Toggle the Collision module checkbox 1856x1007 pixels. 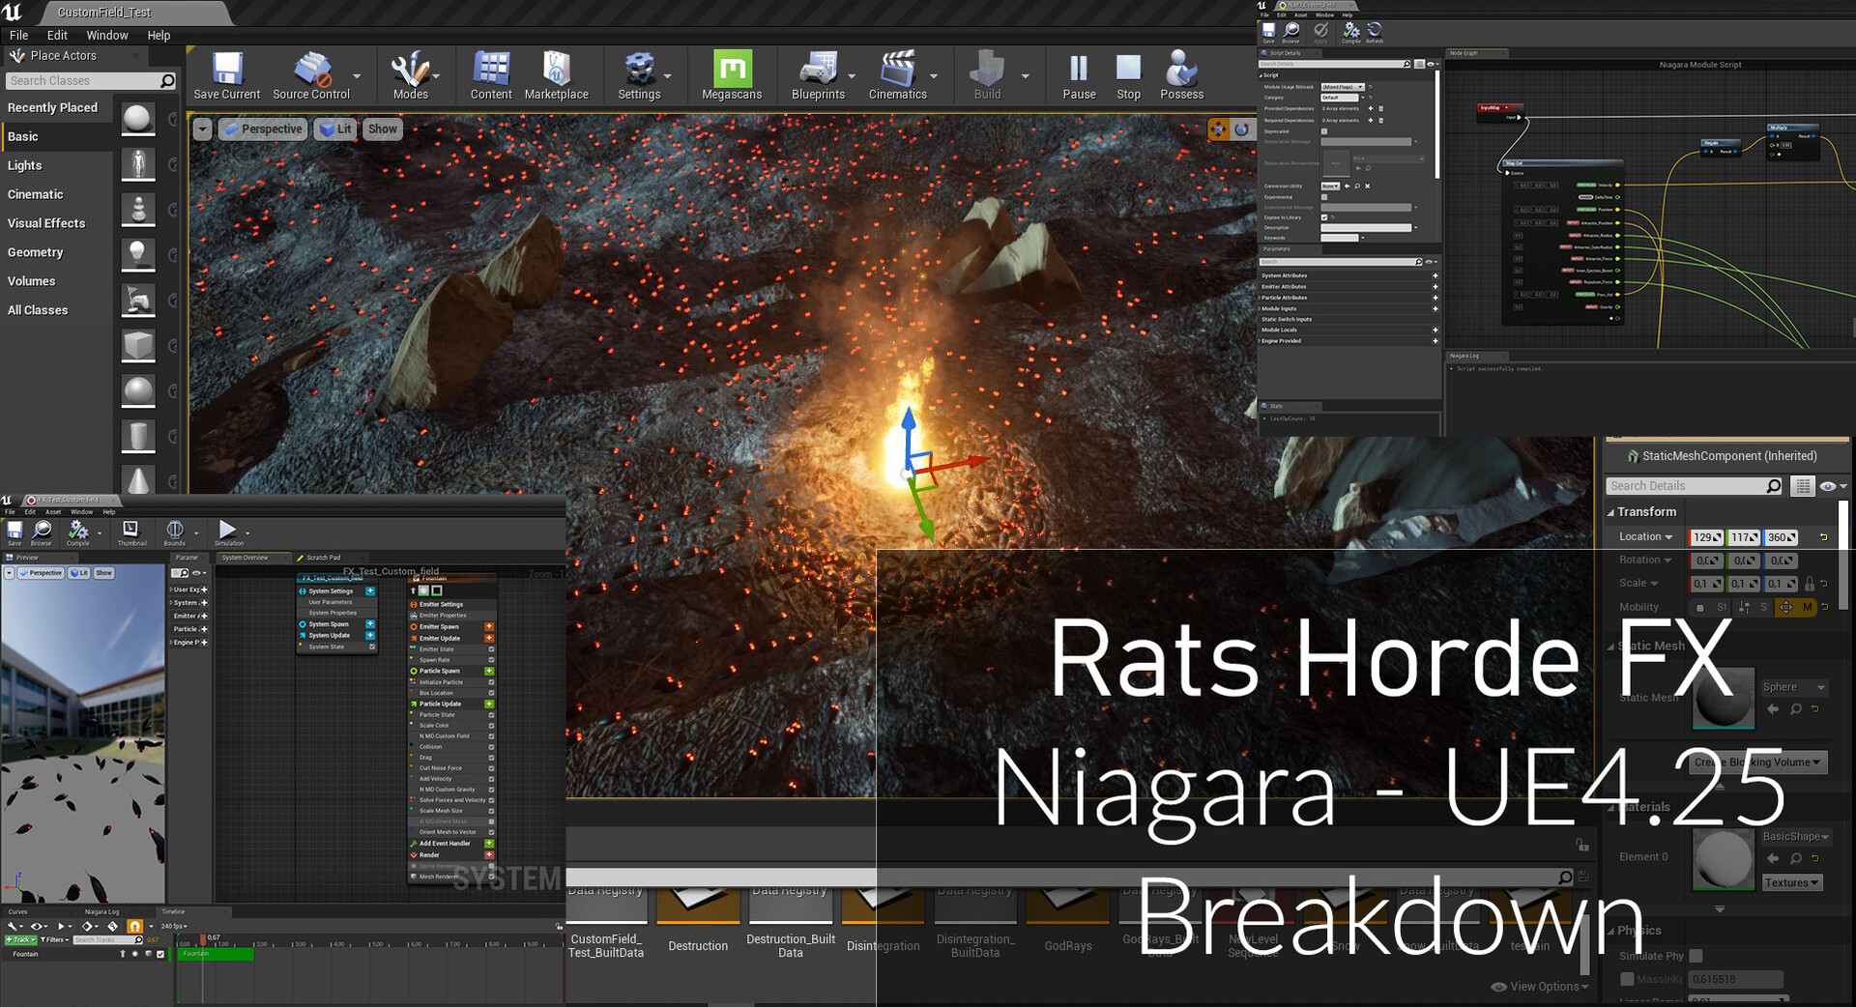pos(490,746)
